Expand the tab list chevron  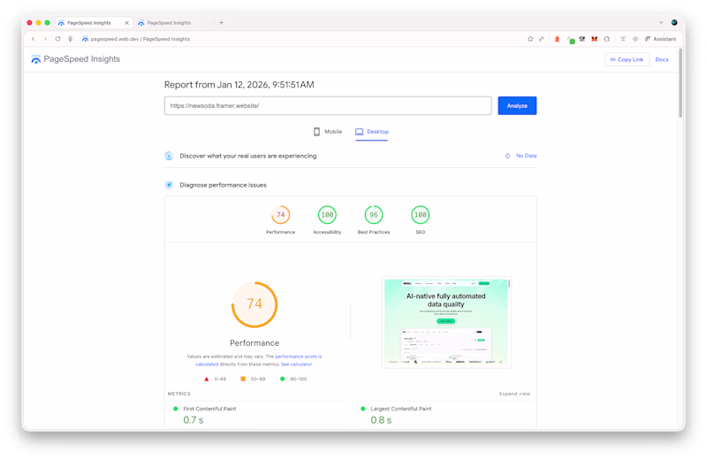pyautogui.click(x=661, y=23)
